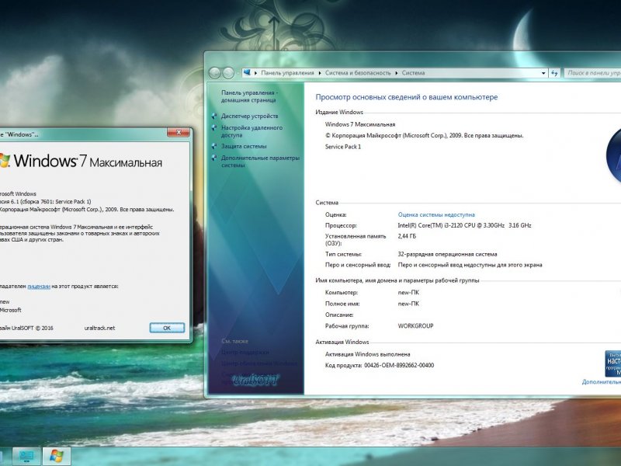Click the control panel search field

(x=593, y=73)
